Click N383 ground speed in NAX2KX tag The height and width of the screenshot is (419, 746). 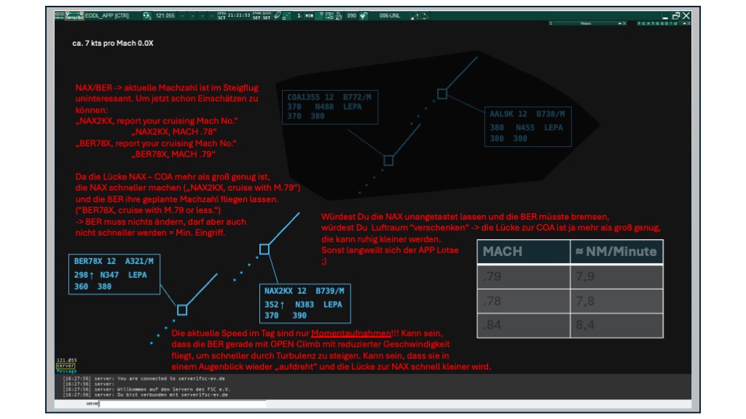305,305
